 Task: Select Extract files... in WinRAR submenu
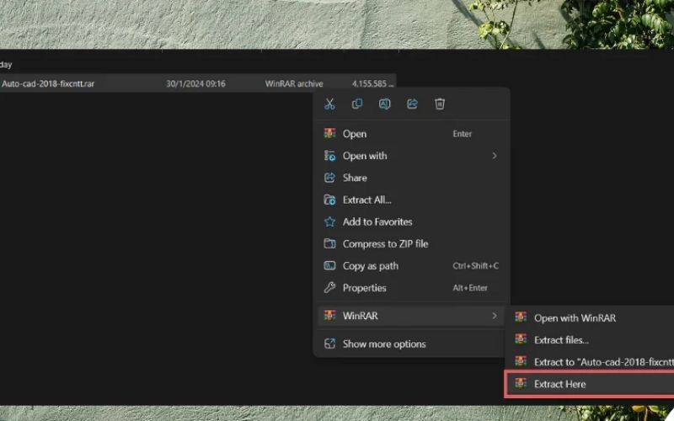tap(591, 340)
